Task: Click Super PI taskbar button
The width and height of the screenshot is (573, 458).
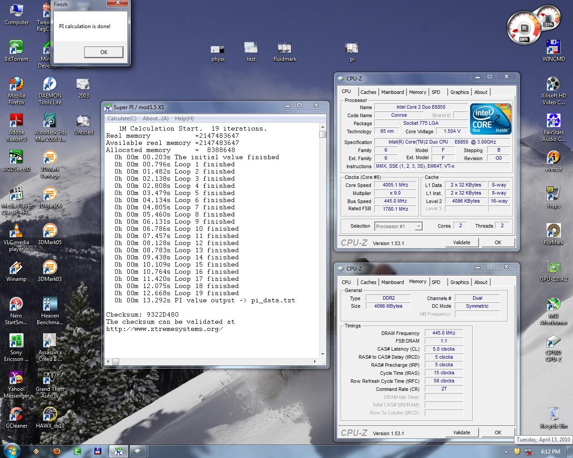Action: pos(119,451)
